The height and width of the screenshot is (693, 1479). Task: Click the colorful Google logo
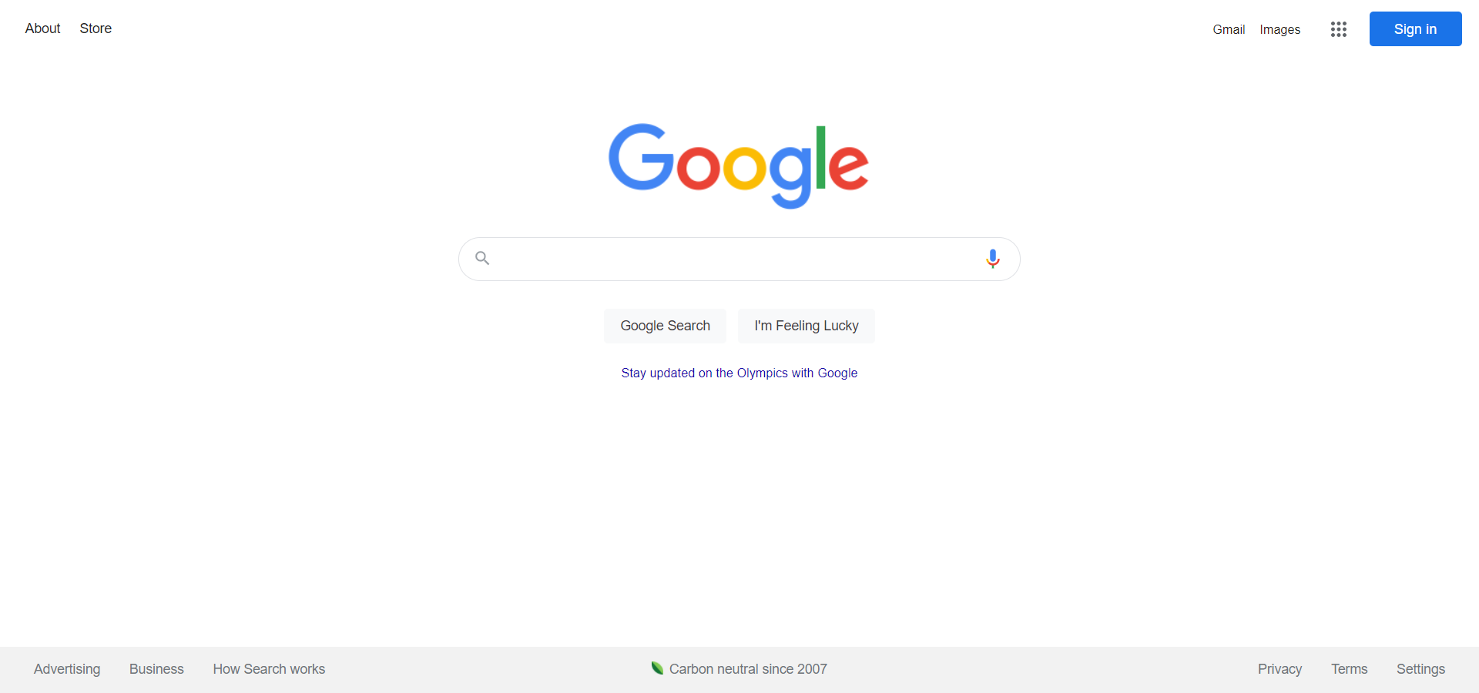[x=739, y=166]
